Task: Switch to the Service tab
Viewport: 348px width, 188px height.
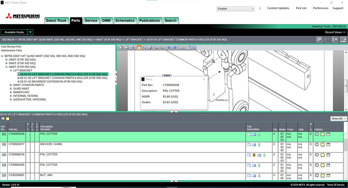Action: [x=91, y=21]
